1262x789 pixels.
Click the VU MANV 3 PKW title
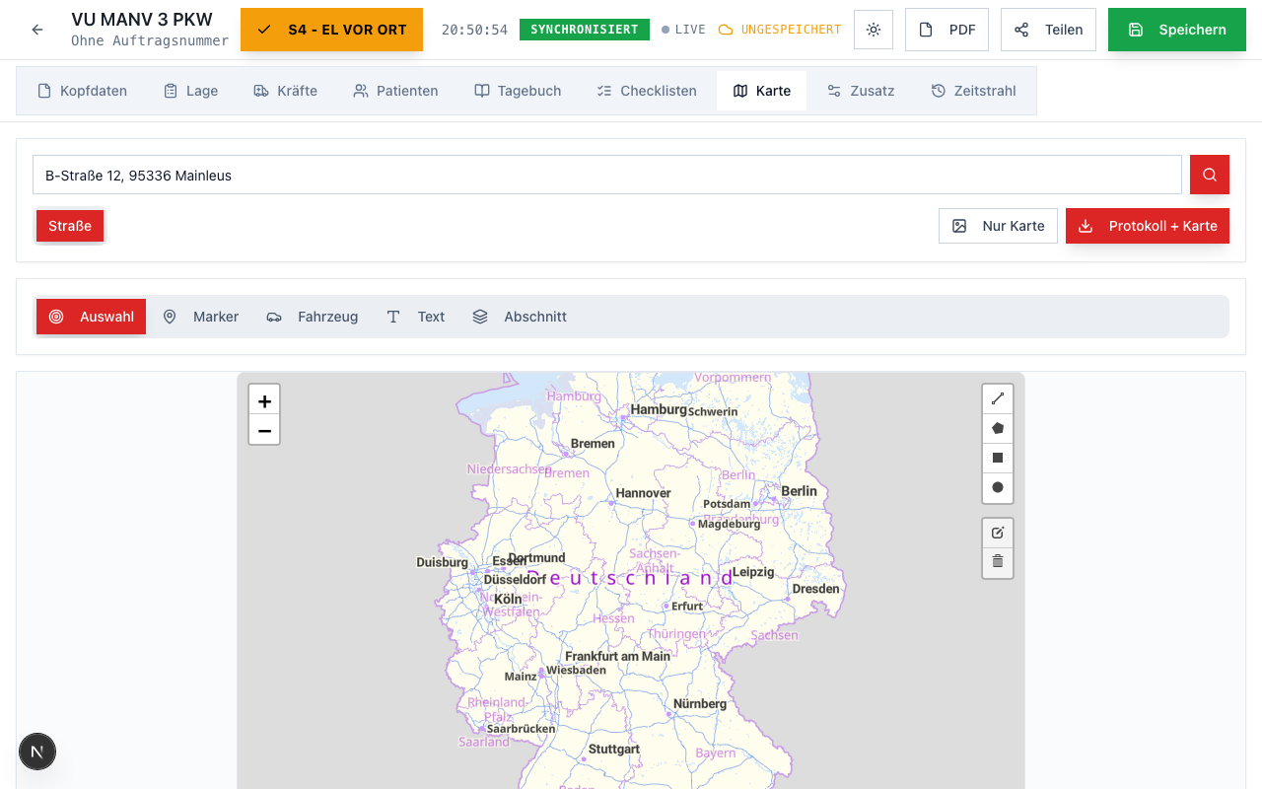(x=142, y=20)
